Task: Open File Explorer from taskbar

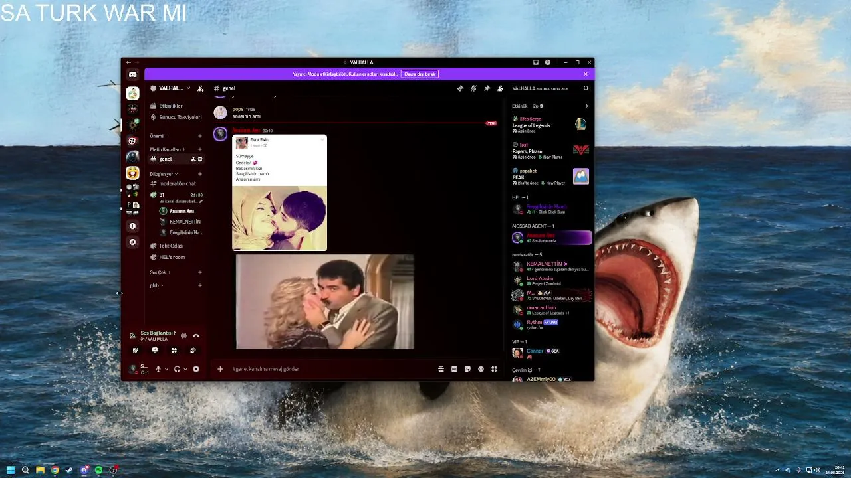Action: point(40,470)
